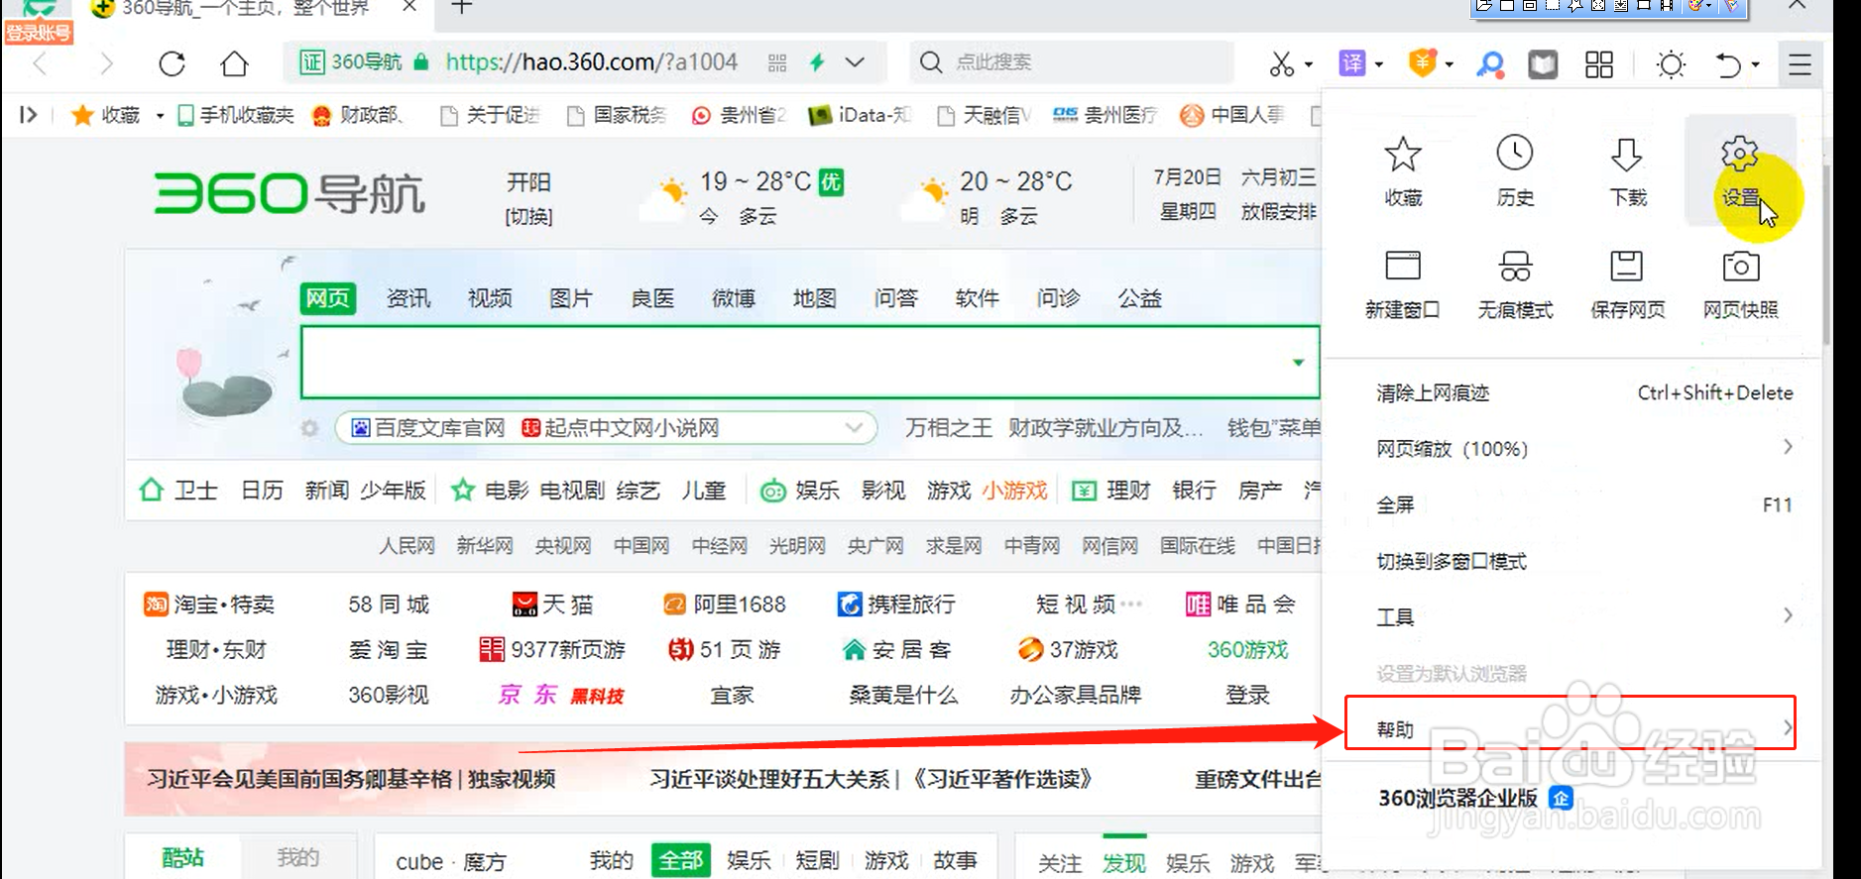The image size is (1861, 879).
Task: Open the favorites star dropdown arrow
Action: click(160, 116)
